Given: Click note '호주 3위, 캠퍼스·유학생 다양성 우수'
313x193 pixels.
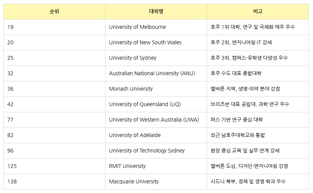Looking at the screenshot, I should pos(249,58).
